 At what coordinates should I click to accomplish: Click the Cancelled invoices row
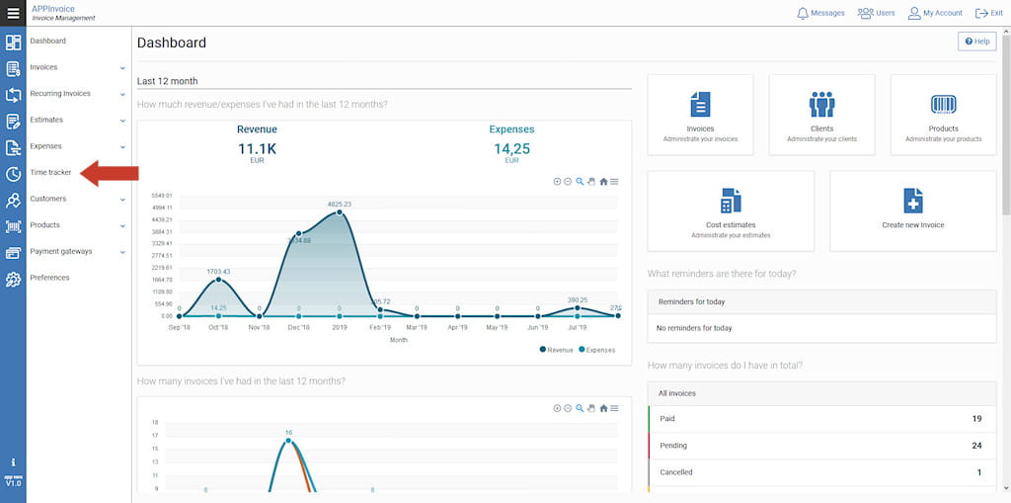(822, 472)
